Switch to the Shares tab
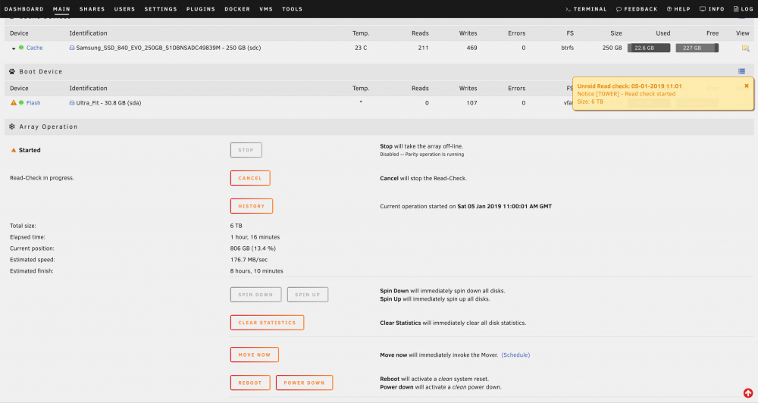 click(92, 8)
